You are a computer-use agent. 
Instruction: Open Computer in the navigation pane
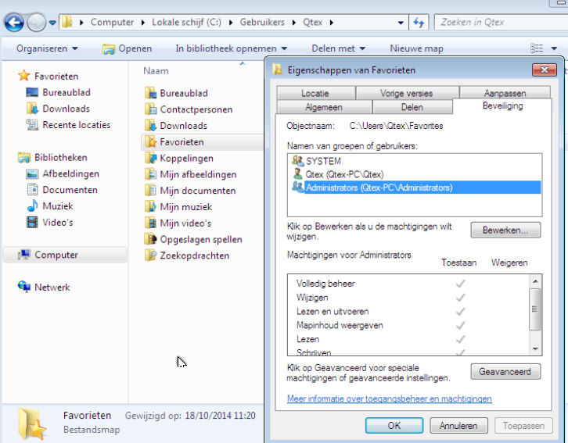[x=56, y=255]
